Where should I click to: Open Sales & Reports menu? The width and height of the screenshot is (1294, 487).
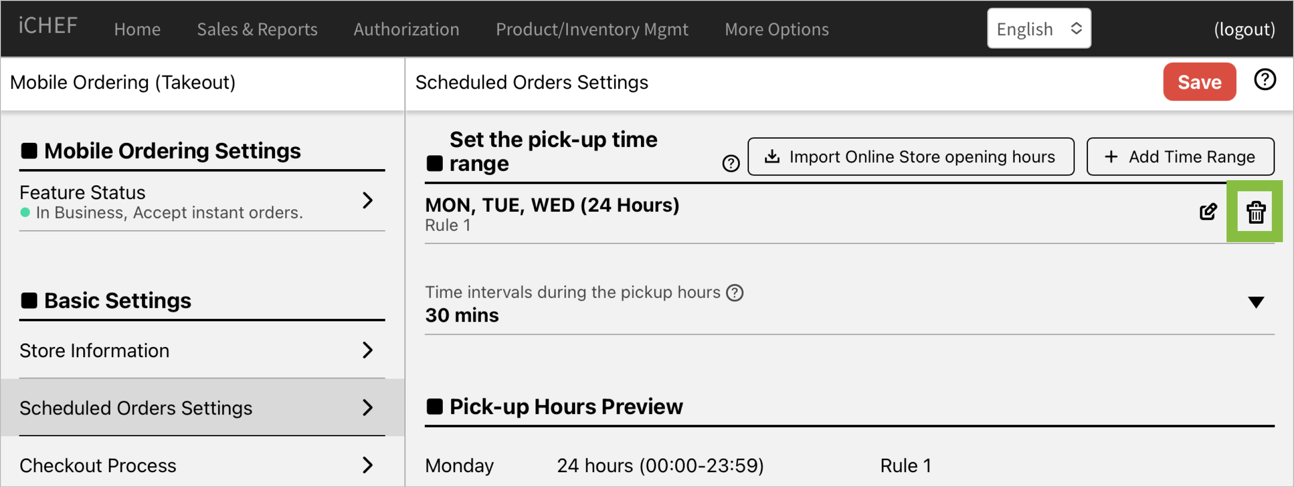(256, 29)
